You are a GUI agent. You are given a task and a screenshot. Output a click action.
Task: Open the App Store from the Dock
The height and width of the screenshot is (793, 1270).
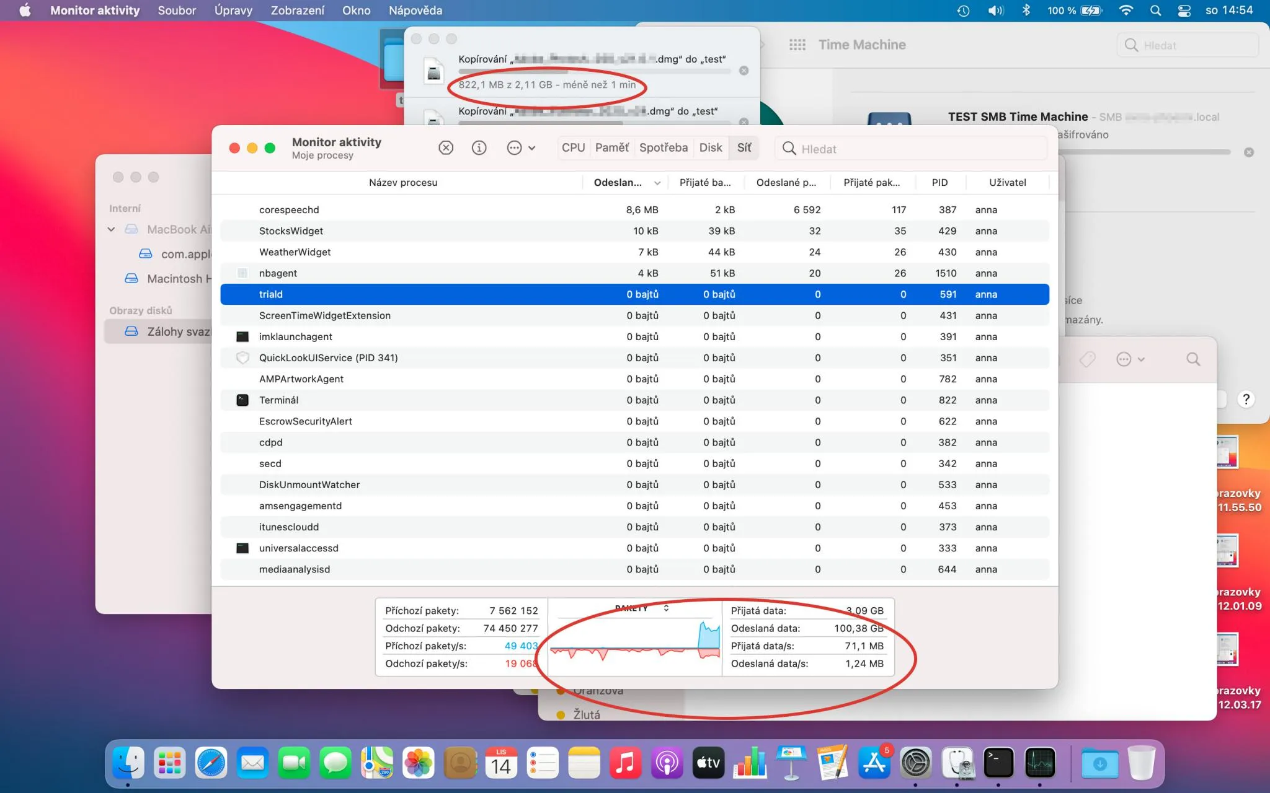(874, 763)
